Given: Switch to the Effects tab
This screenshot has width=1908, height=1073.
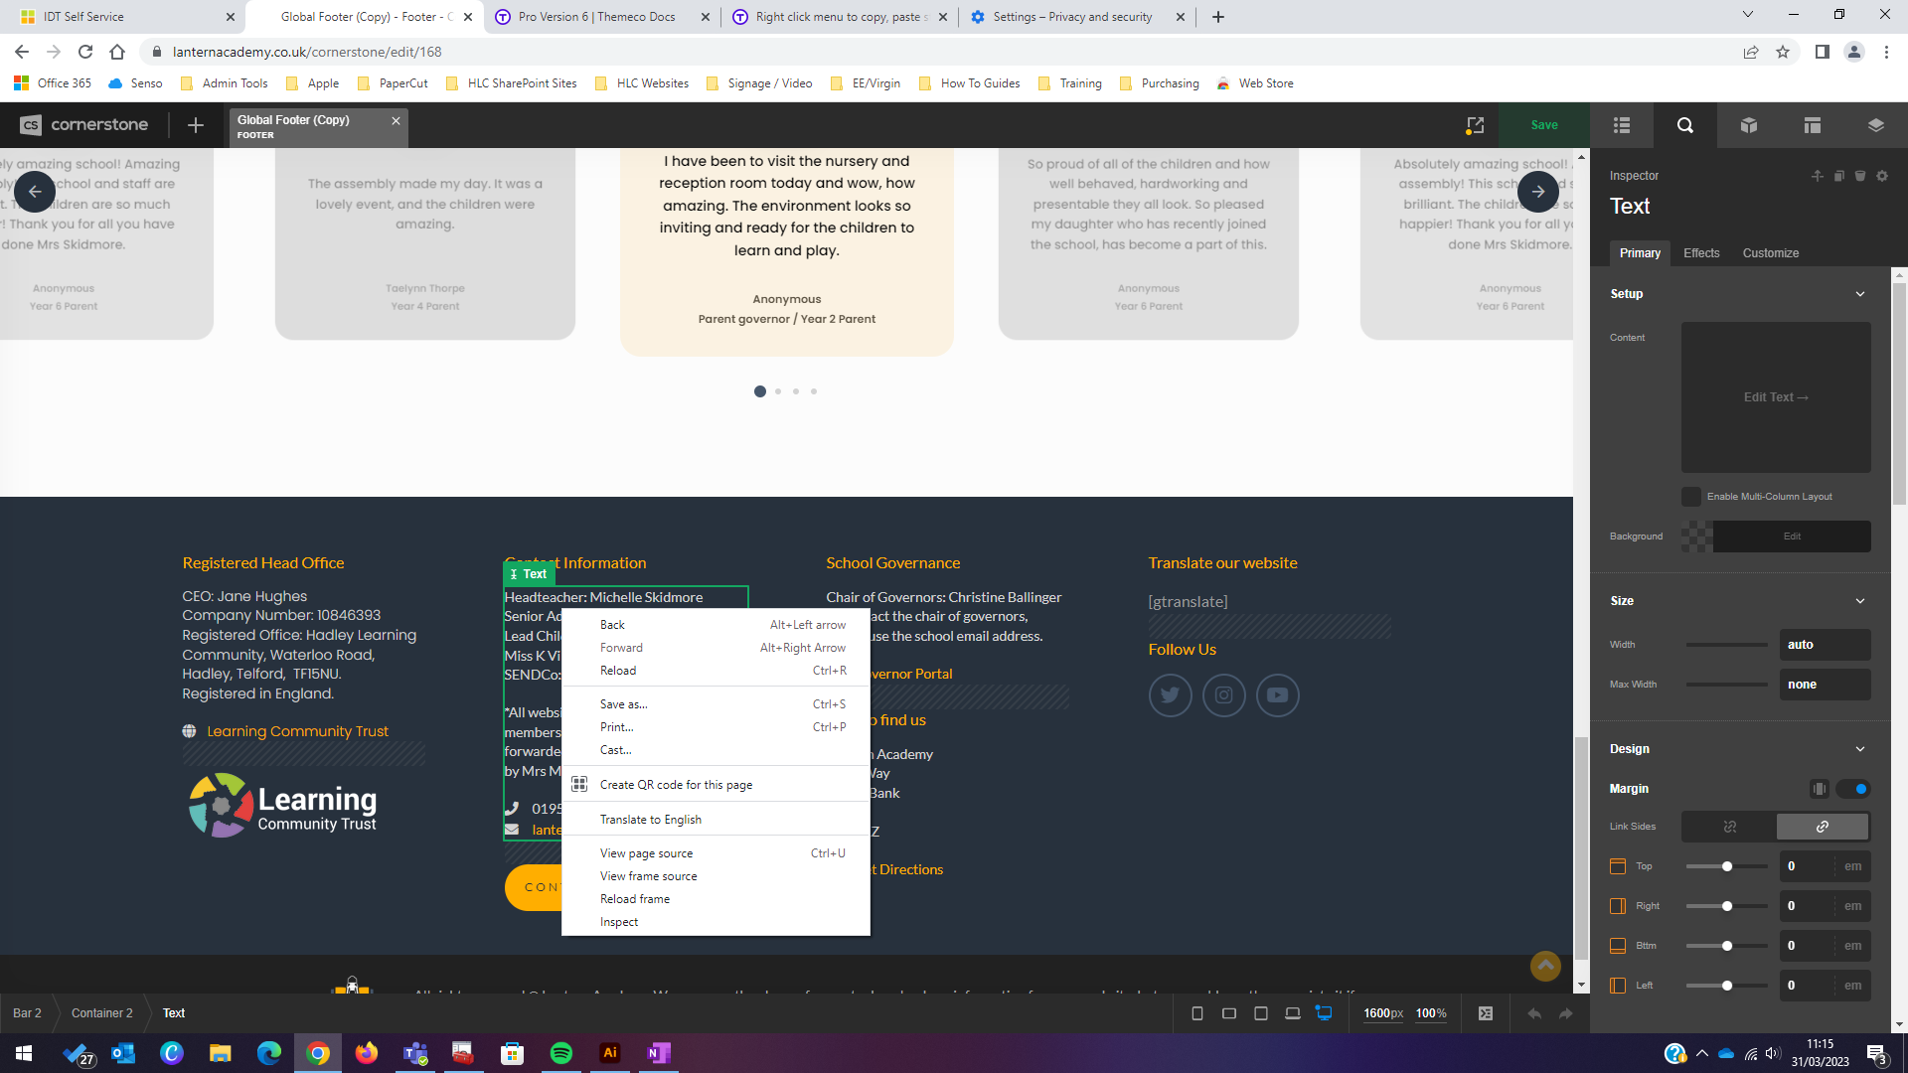Looking at the screenshot, I should click(x=1701, y=253).
